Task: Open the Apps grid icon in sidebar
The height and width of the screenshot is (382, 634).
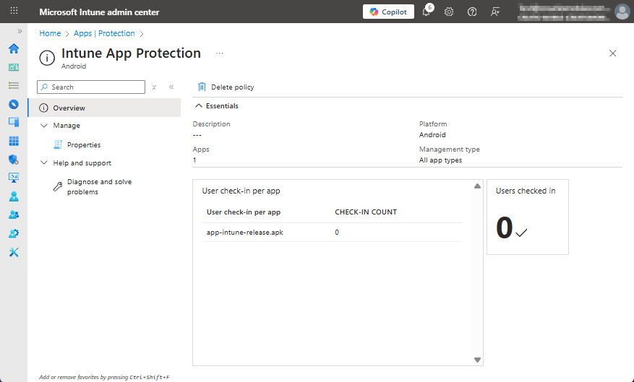Action: [x=14, y=141]
